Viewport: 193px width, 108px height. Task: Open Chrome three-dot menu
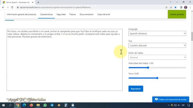[x=190, y=7]
